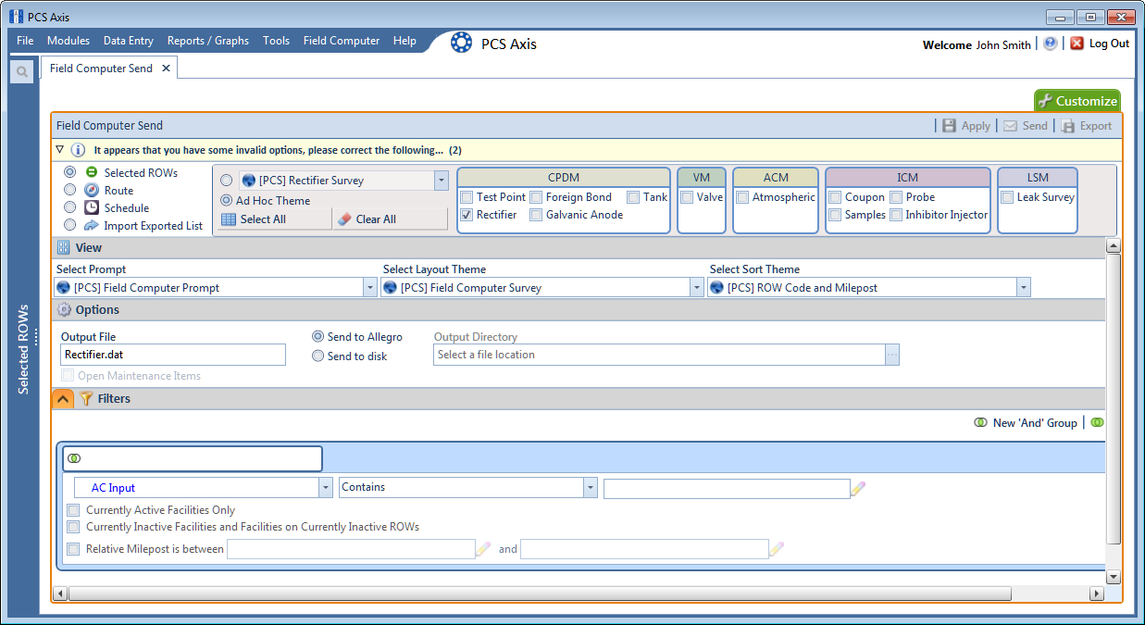Image resolution: width=1145 pixels, height=625 pixels.
Task: Open the Select Sort Theme dropdown
Action: coord(1023,288)
